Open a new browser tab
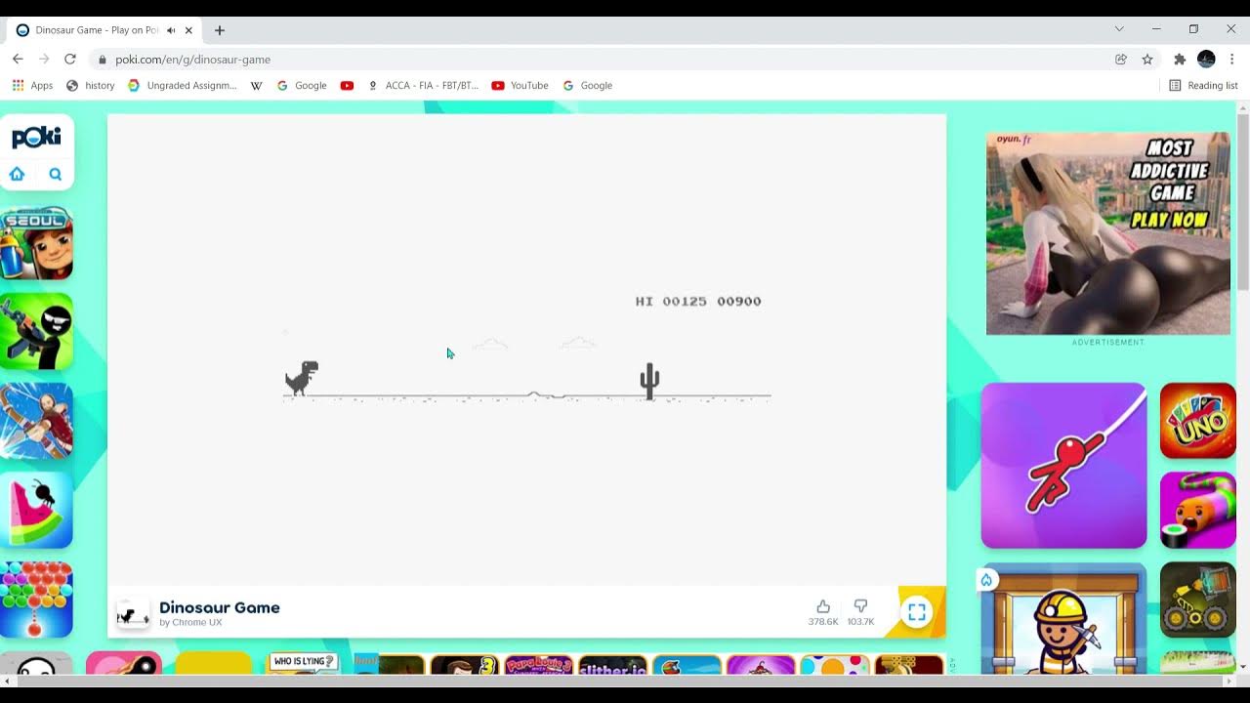Screen dimensions: 1250x703 click(x=220, y=30)
